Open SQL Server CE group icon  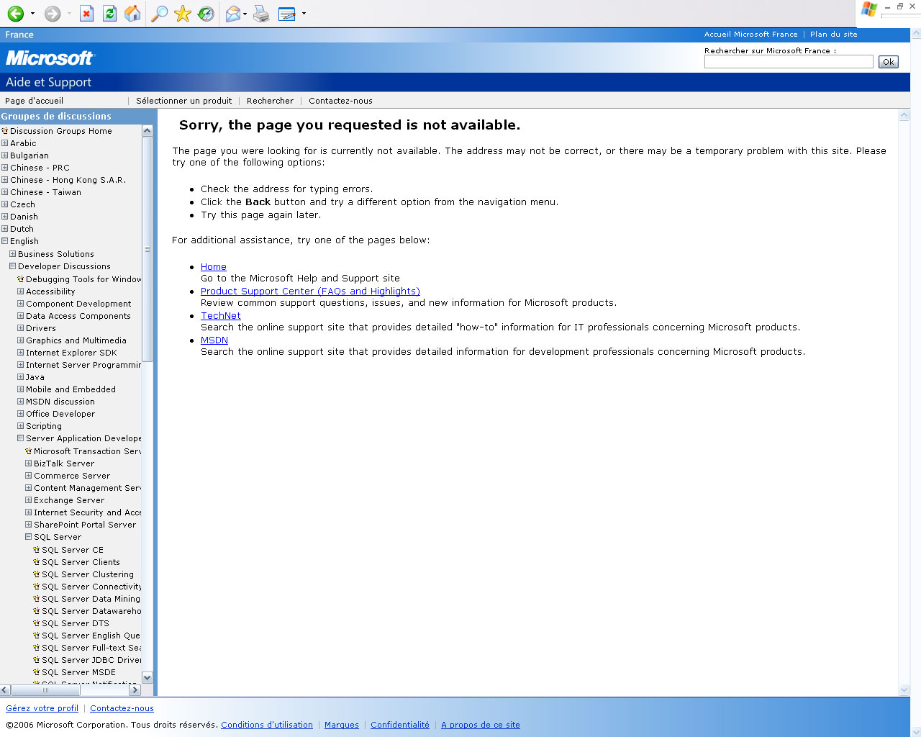point(37,550)
